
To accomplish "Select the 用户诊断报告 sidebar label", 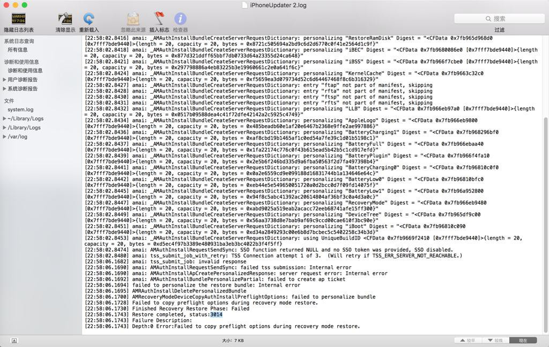I will (x=23, y=80).
